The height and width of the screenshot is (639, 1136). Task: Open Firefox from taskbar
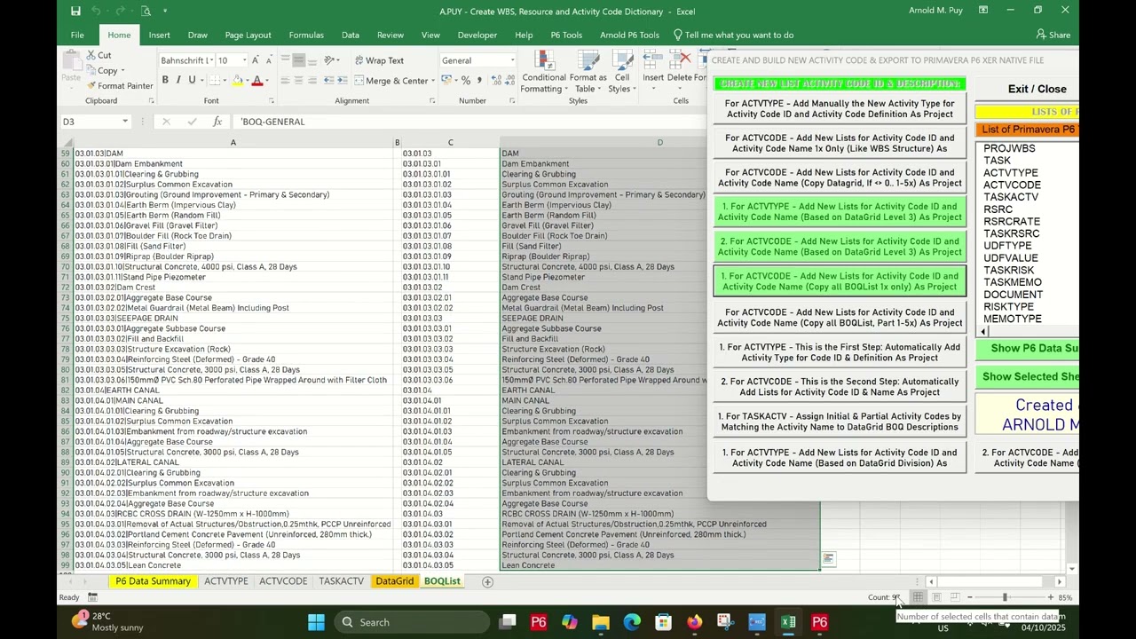pos(694,622)
